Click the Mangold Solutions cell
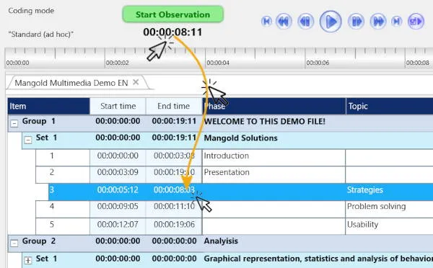 coord(240,138)
